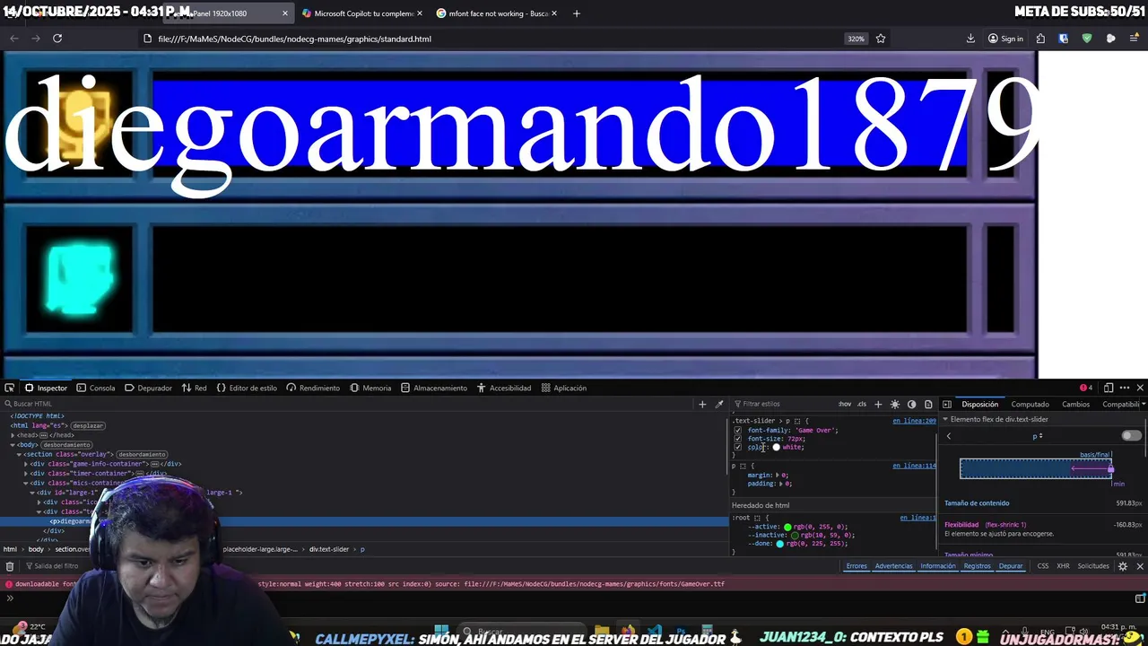Show more sidebar tabs dropdown arrow
Screen dimensions: 1148x646
pyautogui.click(x=1143, y=404)
